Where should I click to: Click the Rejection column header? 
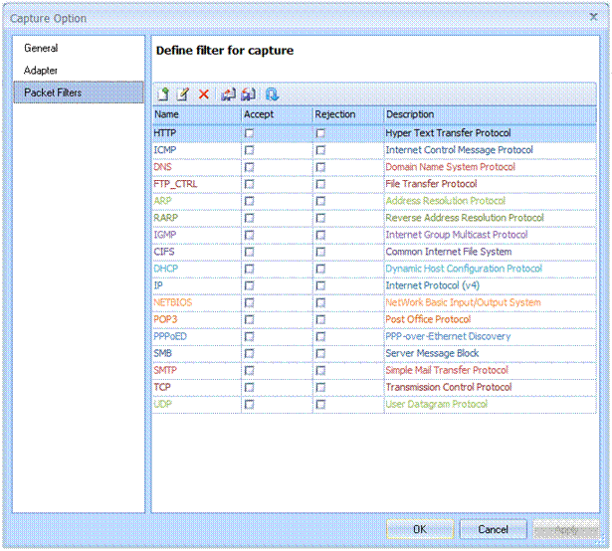[348, 114]
